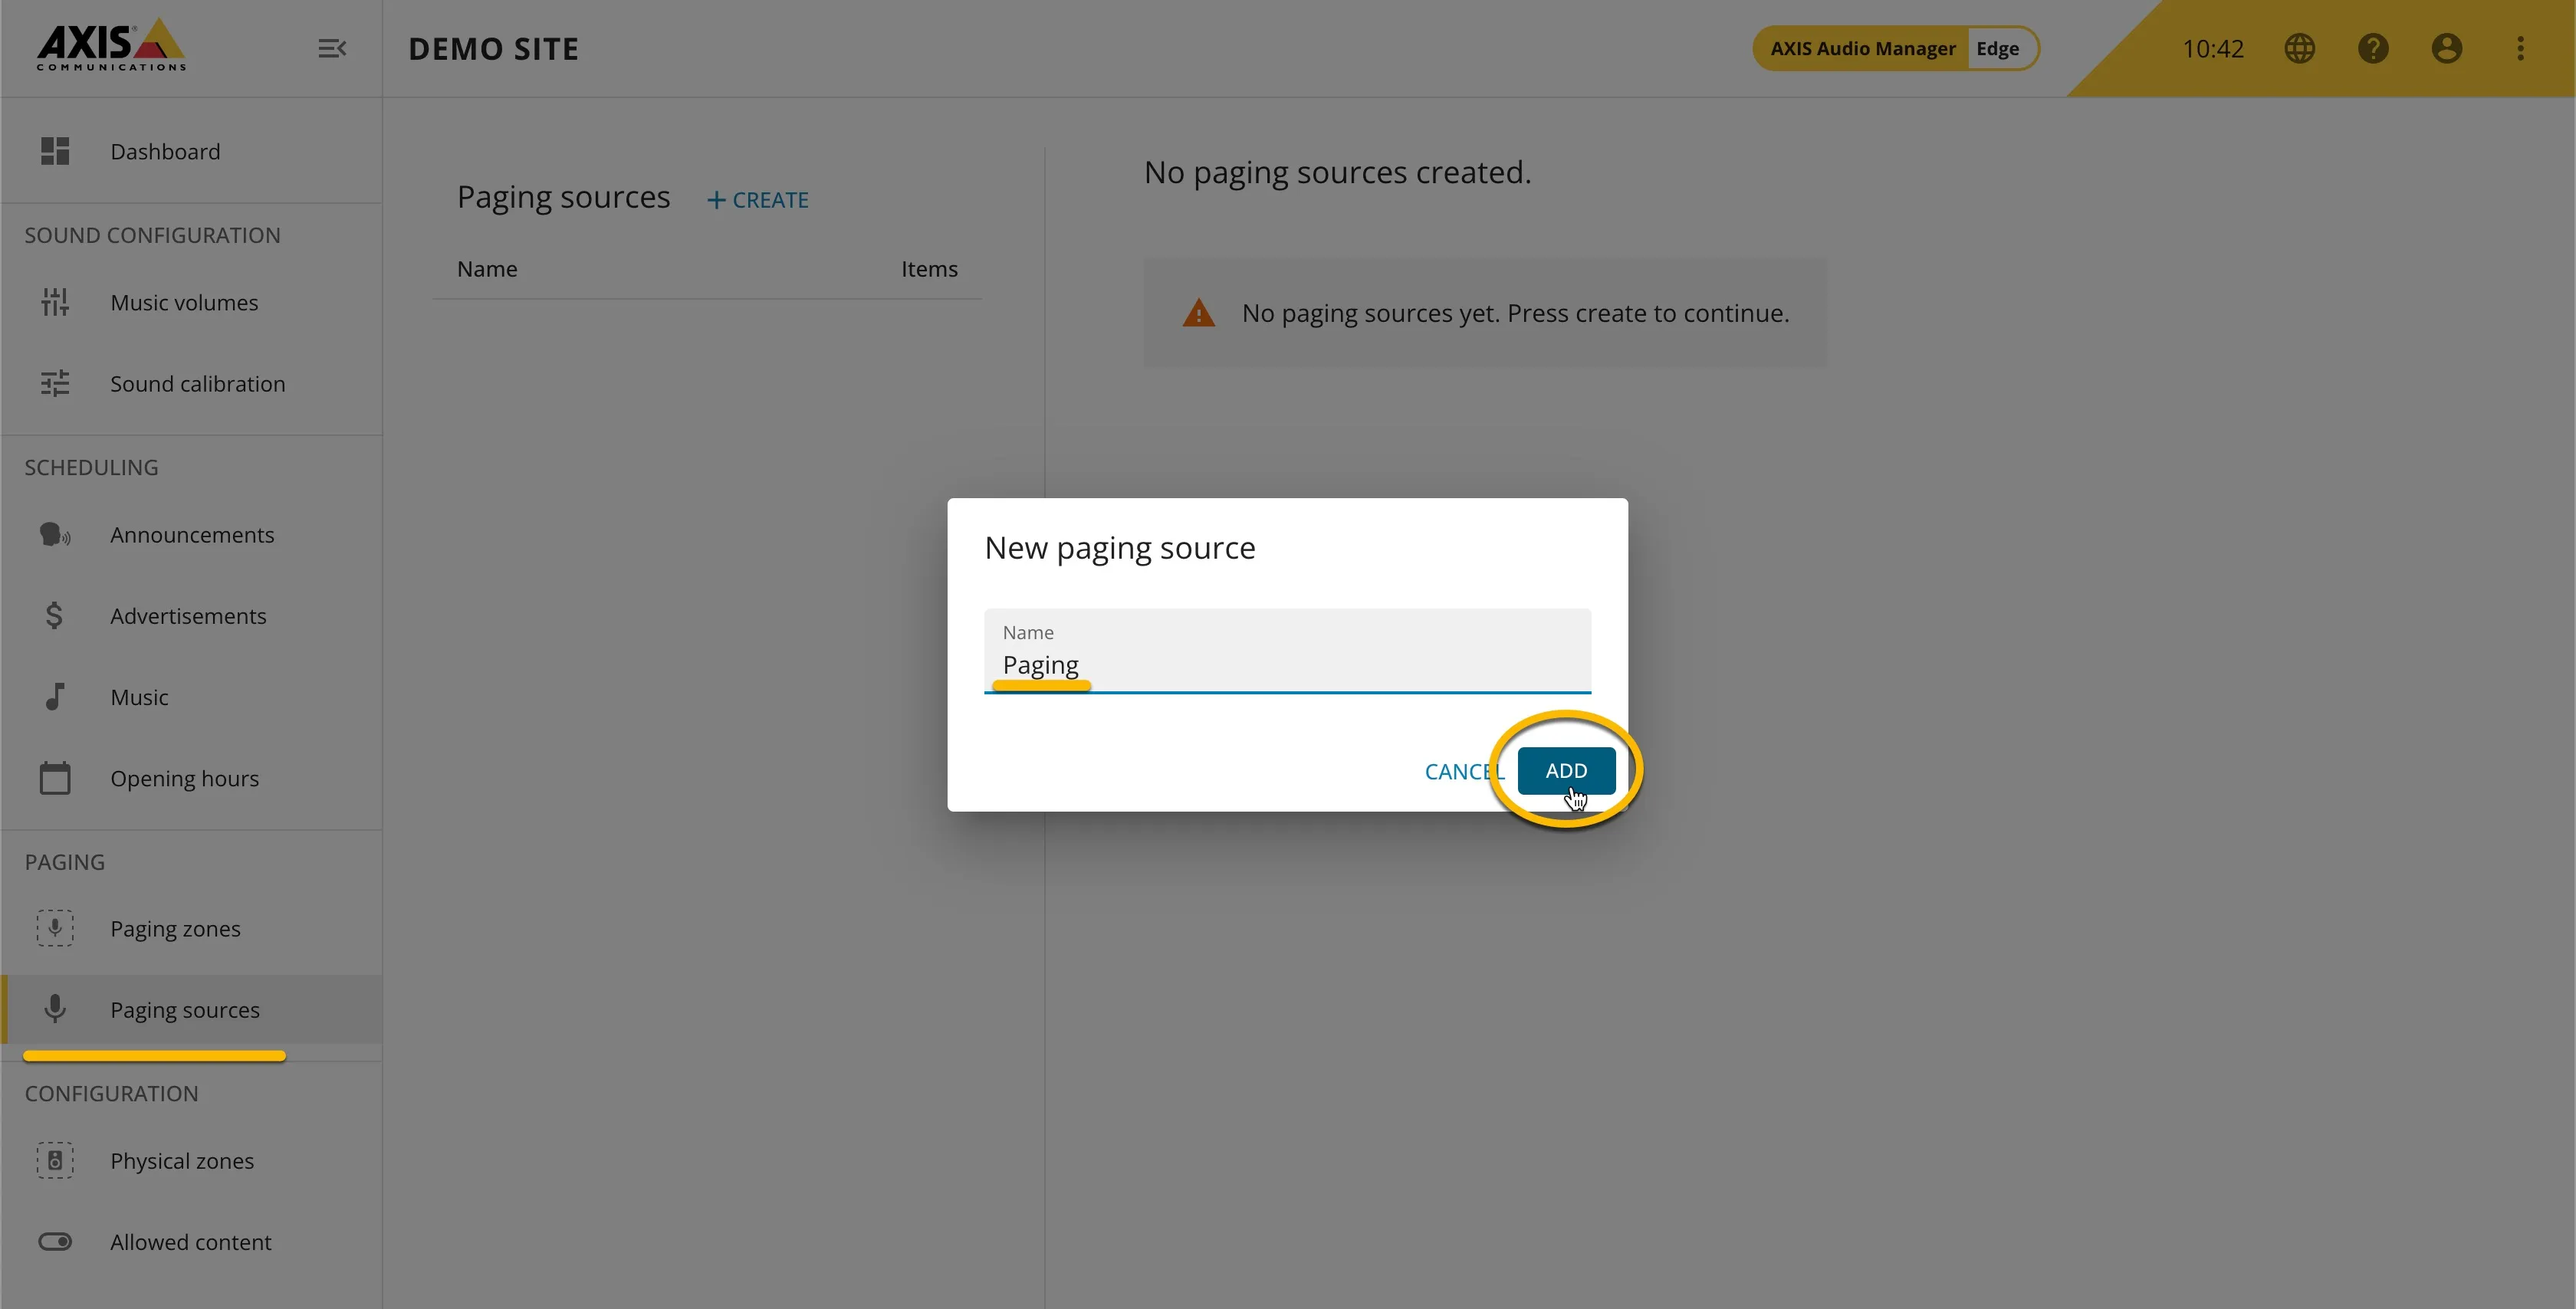The width and height of the screenshot is (2576, 1309).
Task: Click the Dashboard grid icon
Action: [55, 151]
